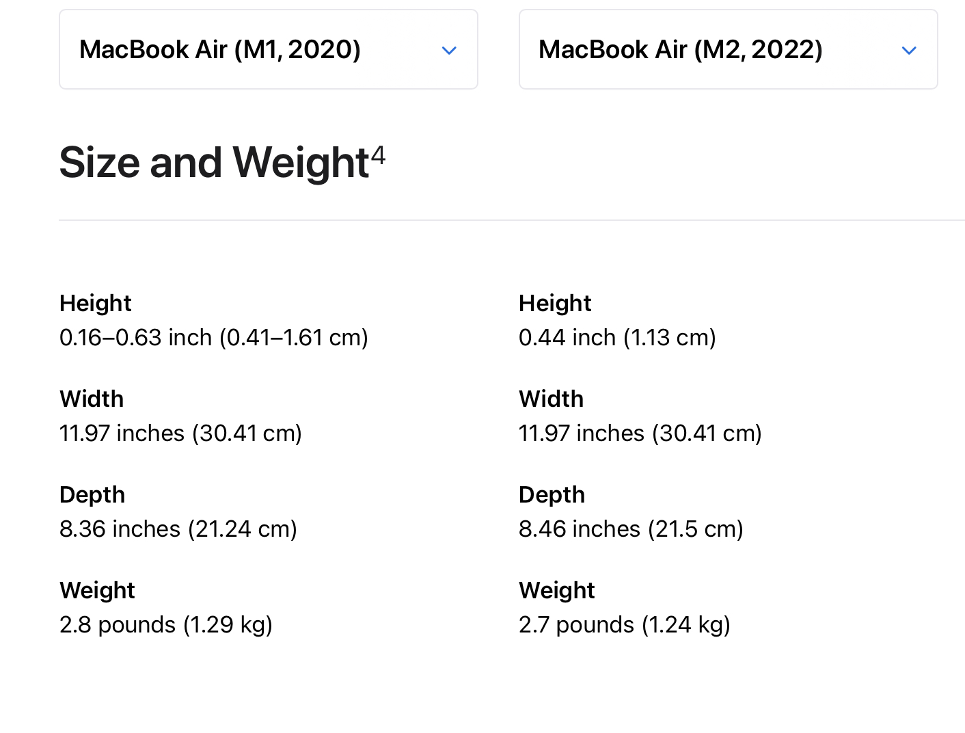Image resolution: width=965 pixels, height=733 pixels.
Task: Click the Width label under the M1 model
Action: (x=92, y=399)
